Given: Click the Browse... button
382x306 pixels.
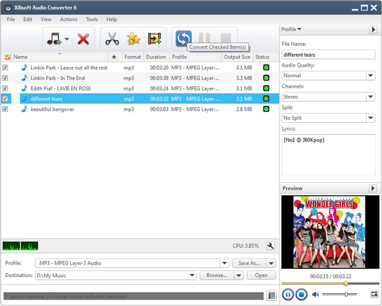Looking at the screenshot, I should (216, 275).
